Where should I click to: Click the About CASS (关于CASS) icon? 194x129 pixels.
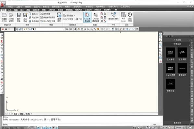[x=123, y=17]
